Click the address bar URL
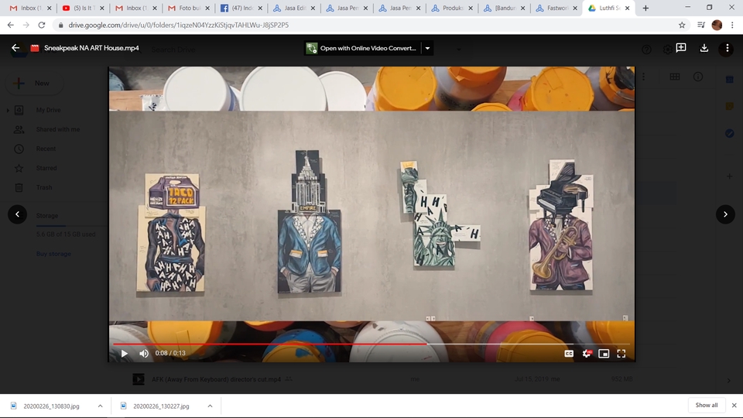This screenshot has width=743, height=418. (x=178, y=25)
